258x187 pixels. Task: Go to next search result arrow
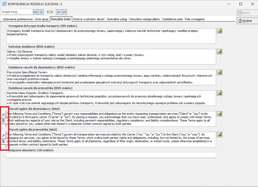59,12
